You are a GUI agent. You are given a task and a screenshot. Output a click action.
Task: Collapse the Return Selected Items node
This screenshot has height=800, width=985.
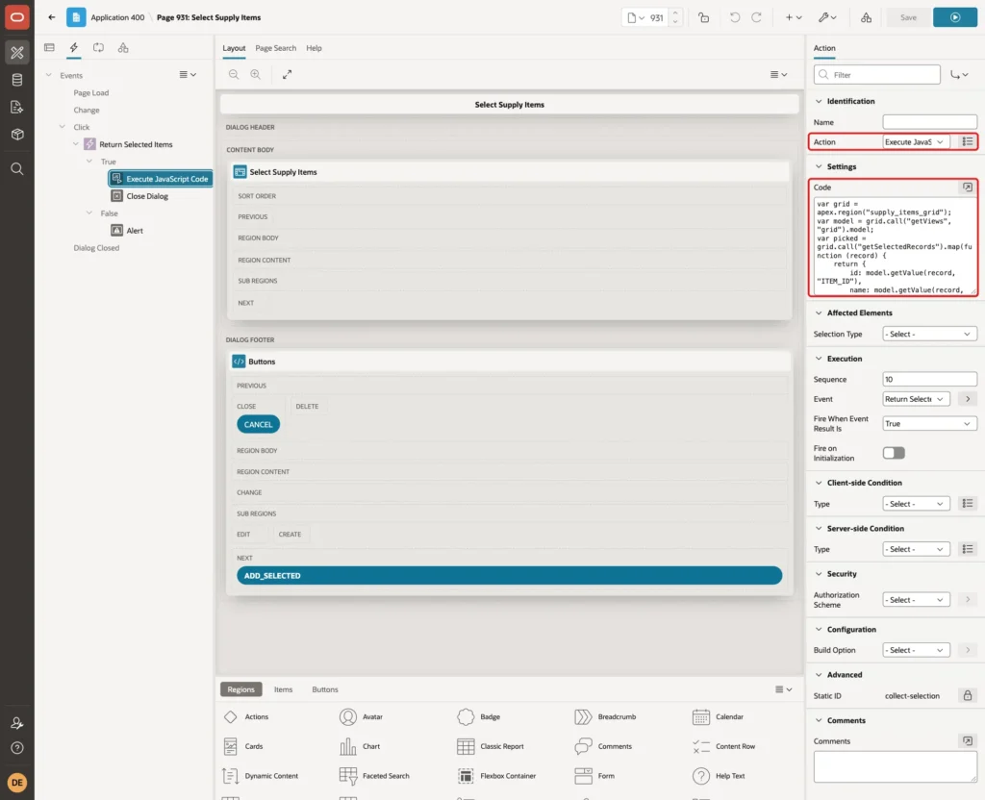coord(75,144)
